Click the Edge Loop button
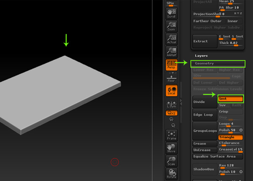253x181 pixels. point(205,115)
